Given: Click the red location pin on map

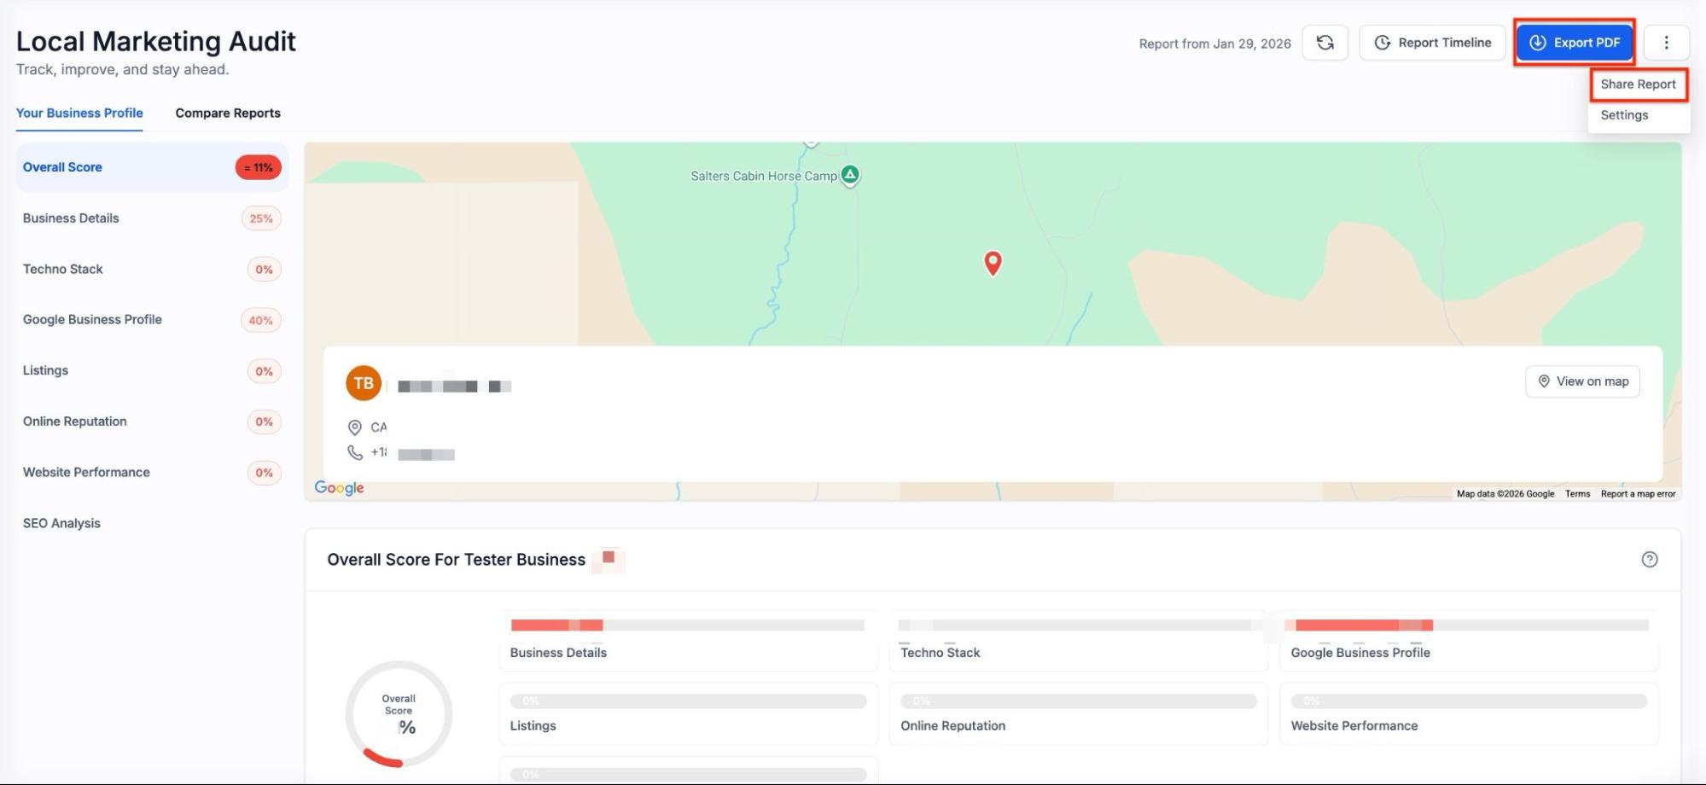Looking at the screenshot, I should pyautogui.click(x=993, y=262).
